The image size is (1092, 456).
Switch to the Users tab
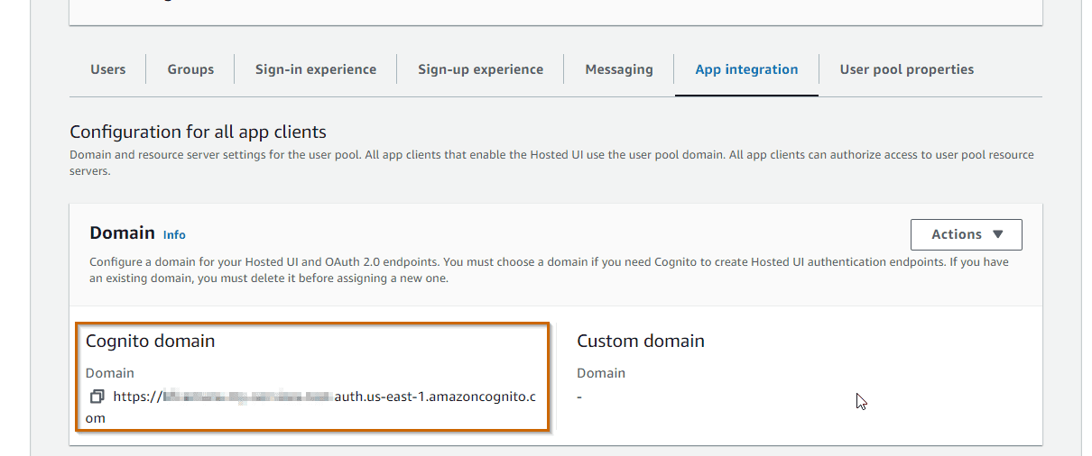108,69
